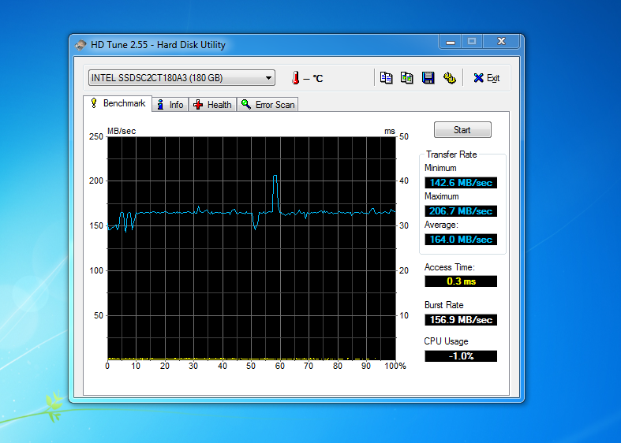Click the Access Time label
The image size is (621, 443).
click(x=450, y=267)
